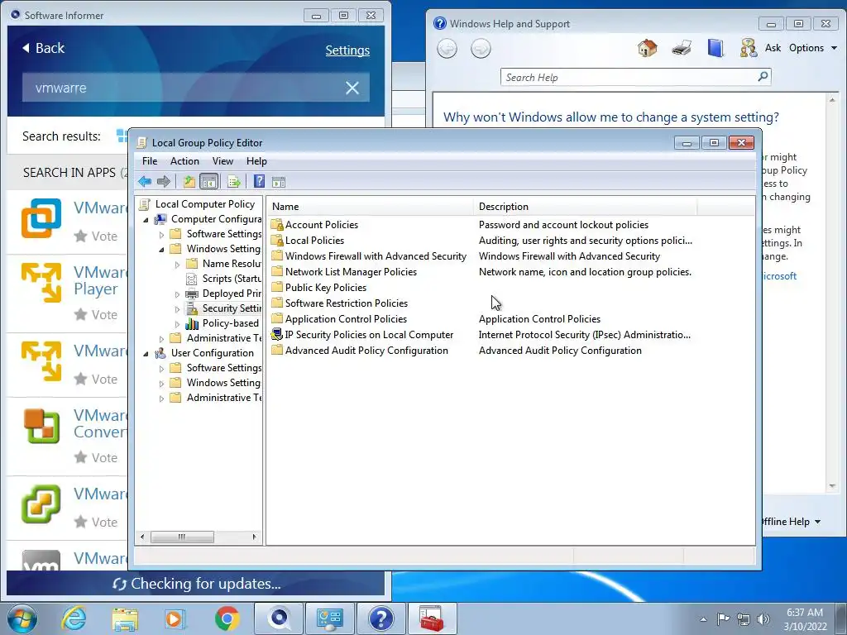Clear the vmwarre search with the X icon
This screenshot has width=847, height=635.
[x=352, y=88]
